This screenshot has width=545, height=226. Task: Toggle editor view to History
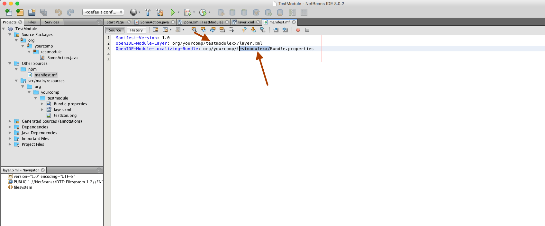(x=136, y=30)
